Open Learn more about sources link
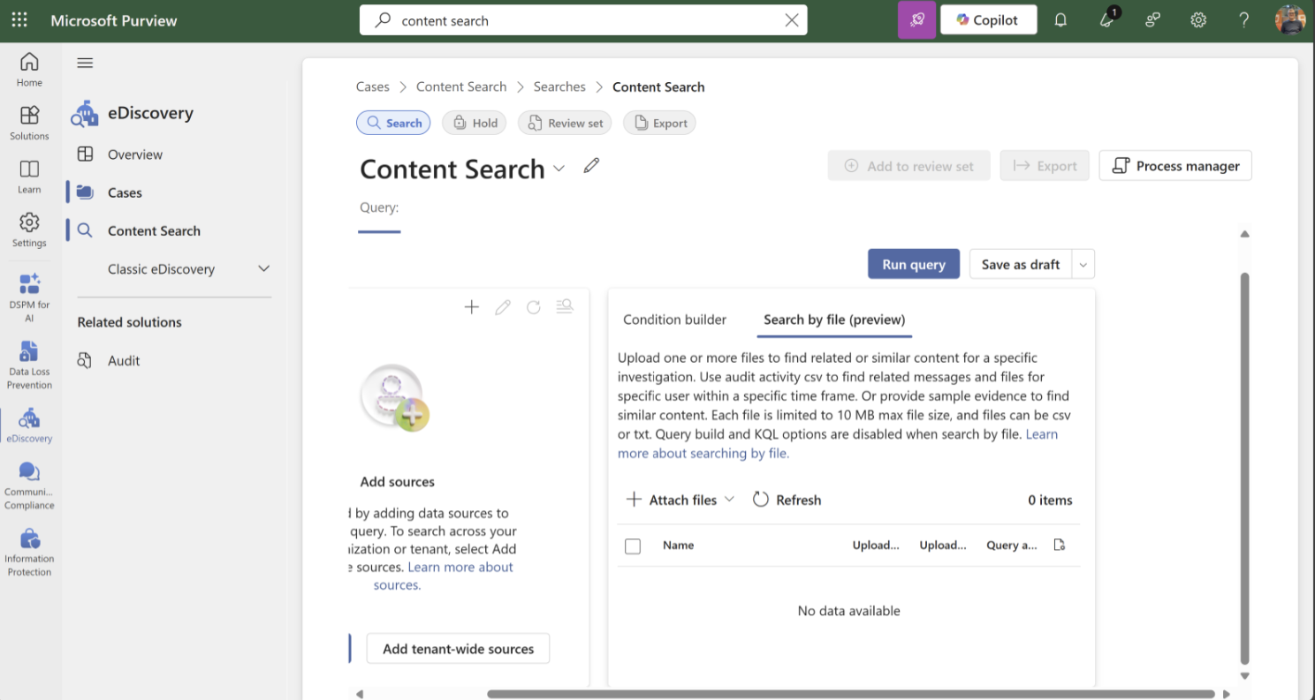This screenshot has height=700, width=1315. click(x=443, y=576)
